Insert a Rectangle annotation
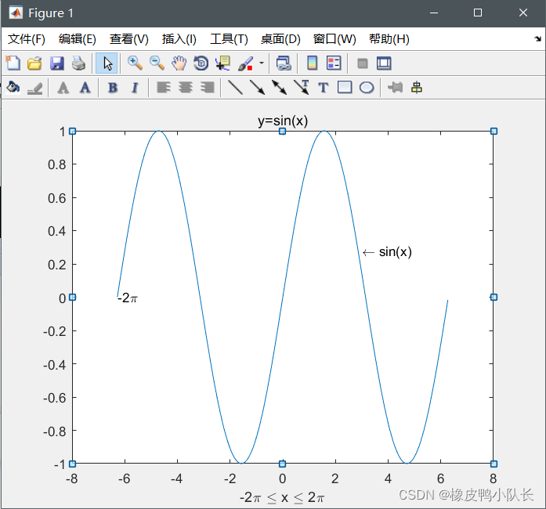Image resolution: width=546 pixels, height=509 pixels. tap(345, 88)
